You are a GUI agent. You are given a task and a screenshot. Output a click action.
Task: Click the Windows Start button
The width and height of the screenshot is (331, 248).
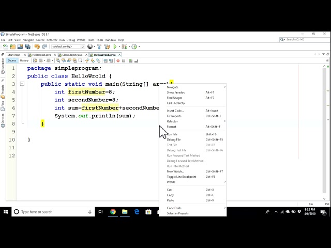[x=6, y=212]
